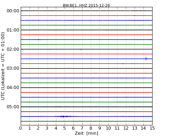Click the x-axis tick label 12
Image resolution: width=173 pixels, height=139 pixels.
click(x=126, y=128)
